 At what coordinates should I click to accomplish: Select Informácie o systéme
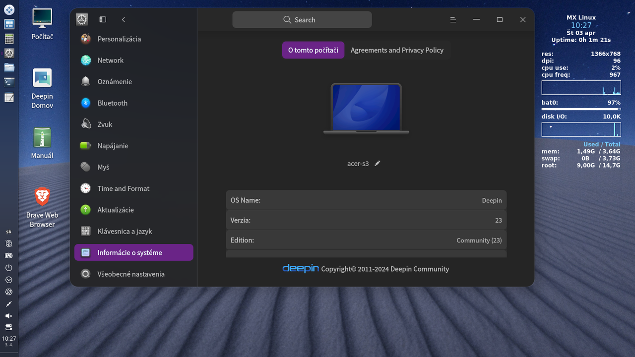133,252
